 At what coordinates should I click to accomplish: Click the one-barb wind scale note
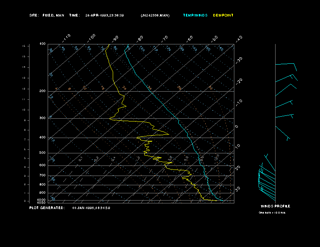(x=272, y=212)
